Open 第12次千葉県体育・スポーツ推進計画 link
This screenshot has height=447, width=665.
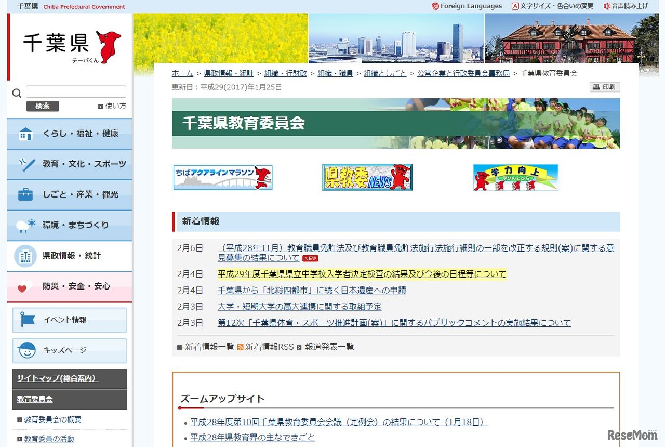(x=394, y=323)
